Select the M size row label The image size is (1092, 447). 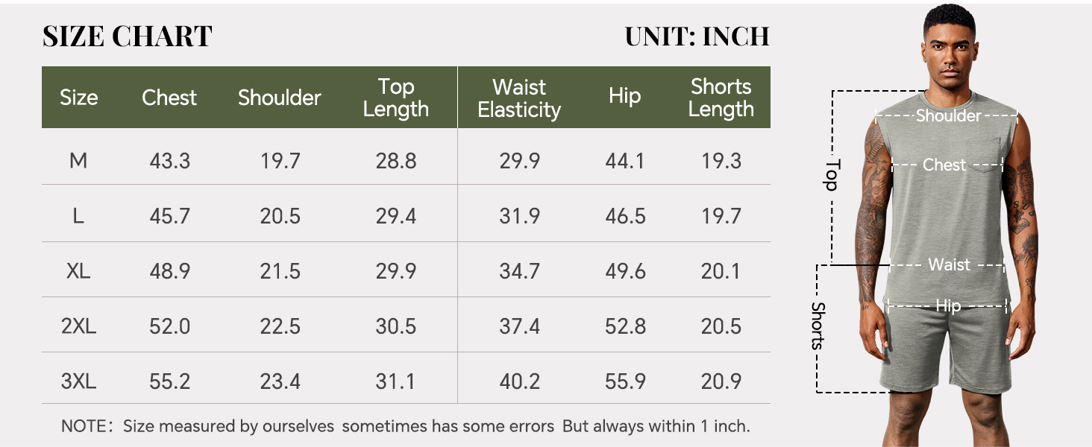pyautogui.click(x=78, y=161)
